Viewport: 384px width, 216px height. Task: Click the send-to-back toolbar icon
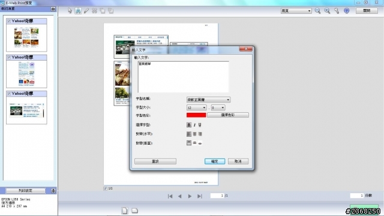pyautogui.click(x=110, y=11)
